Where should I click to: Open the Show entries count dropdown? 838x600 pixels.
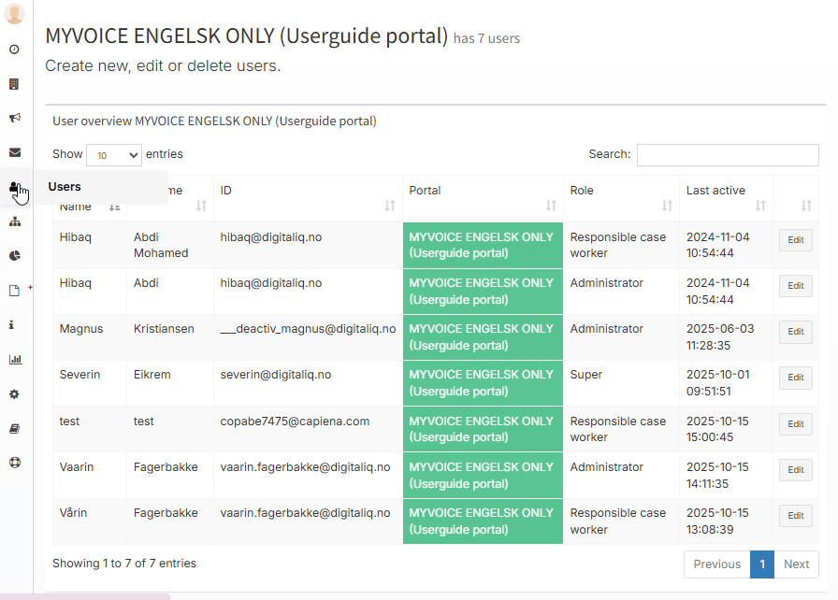click(113, 155)
